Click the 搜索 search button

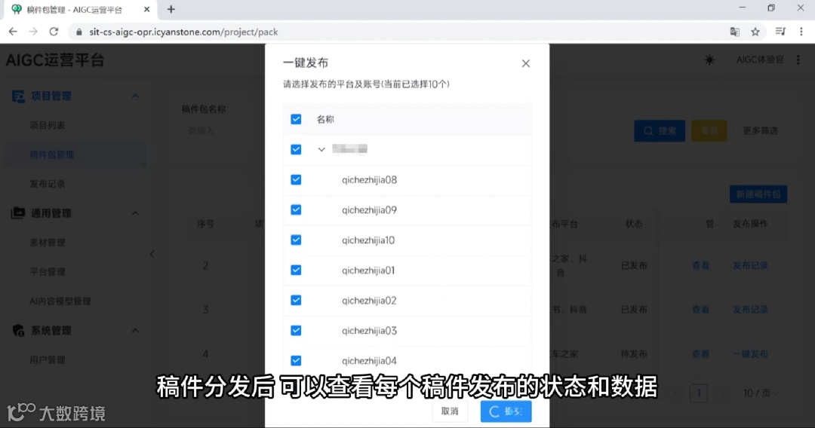(660, 130)
